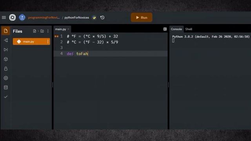Viewport: 251px width, 141px height.
Task: Click the def toFah code line
Action: (78, 54)
